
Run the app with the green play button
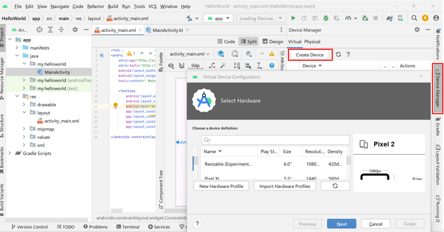[x=293, y=18]
